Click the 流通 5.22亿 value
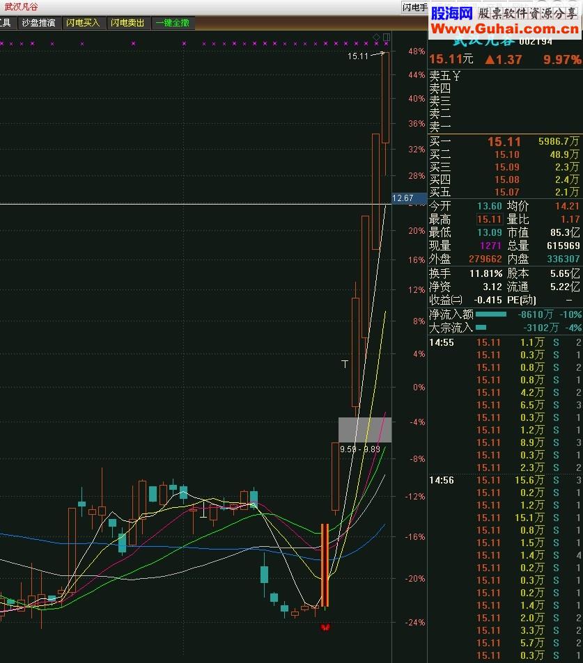 point(565,287)
